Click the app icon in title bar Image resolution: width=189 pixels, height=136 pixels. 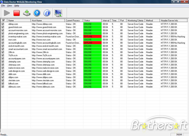(x=2, y=2)
